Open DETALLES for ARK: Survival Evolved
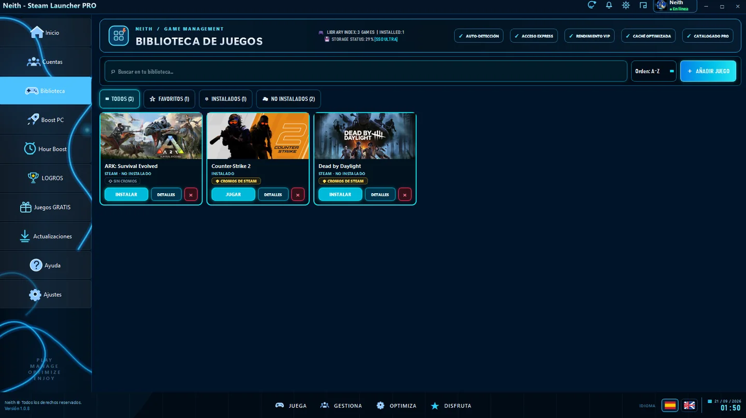746x418 pixels. 166,194
